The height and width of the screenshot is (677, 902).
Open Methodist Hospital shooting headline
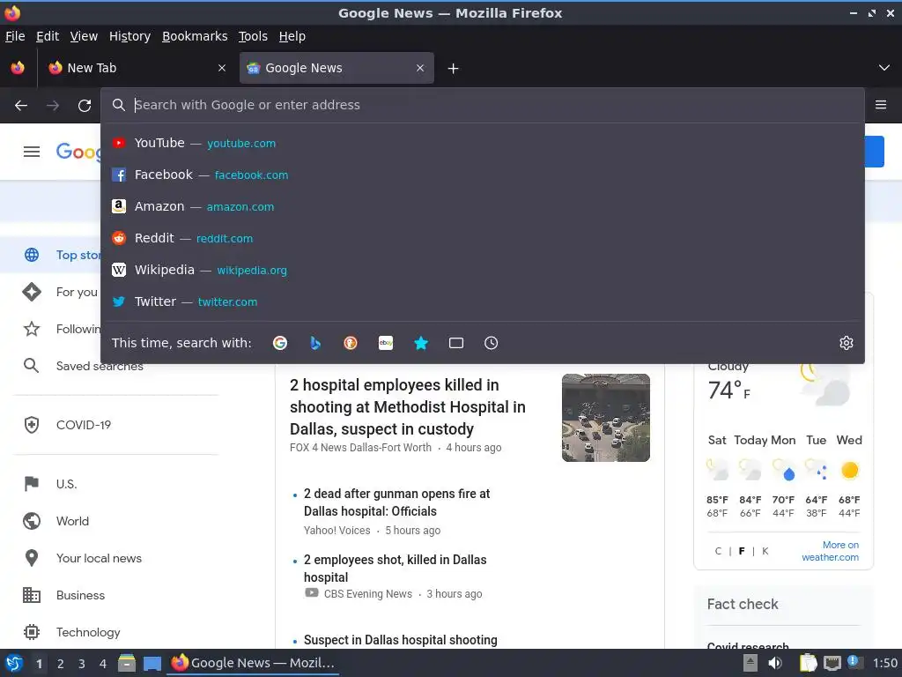coord(407,407)
